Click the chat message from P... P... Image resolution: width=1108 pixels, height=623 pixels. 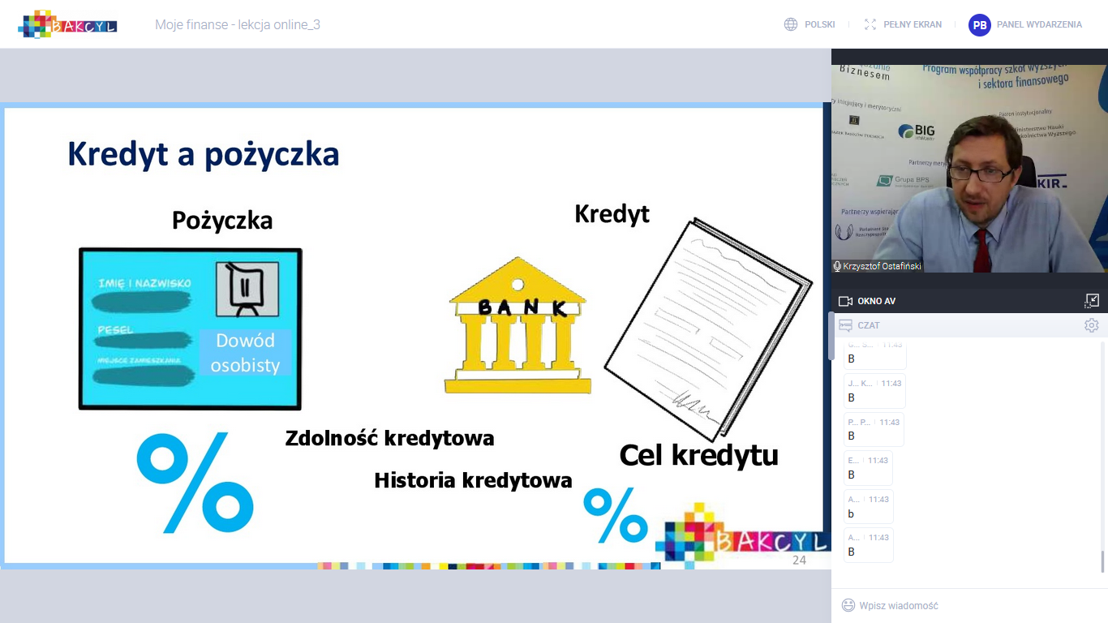coord(874,430)
